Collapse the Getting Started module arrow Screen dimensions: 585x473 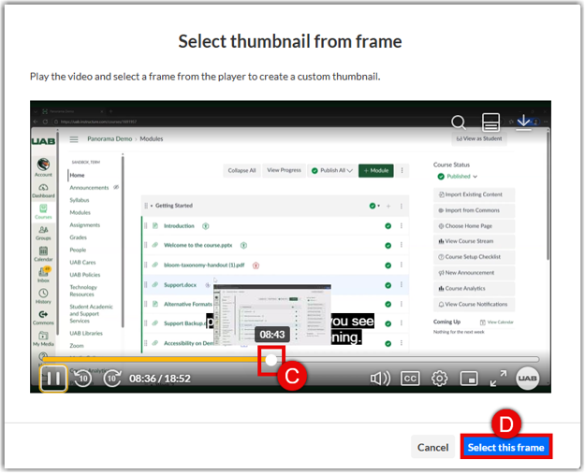152,206
